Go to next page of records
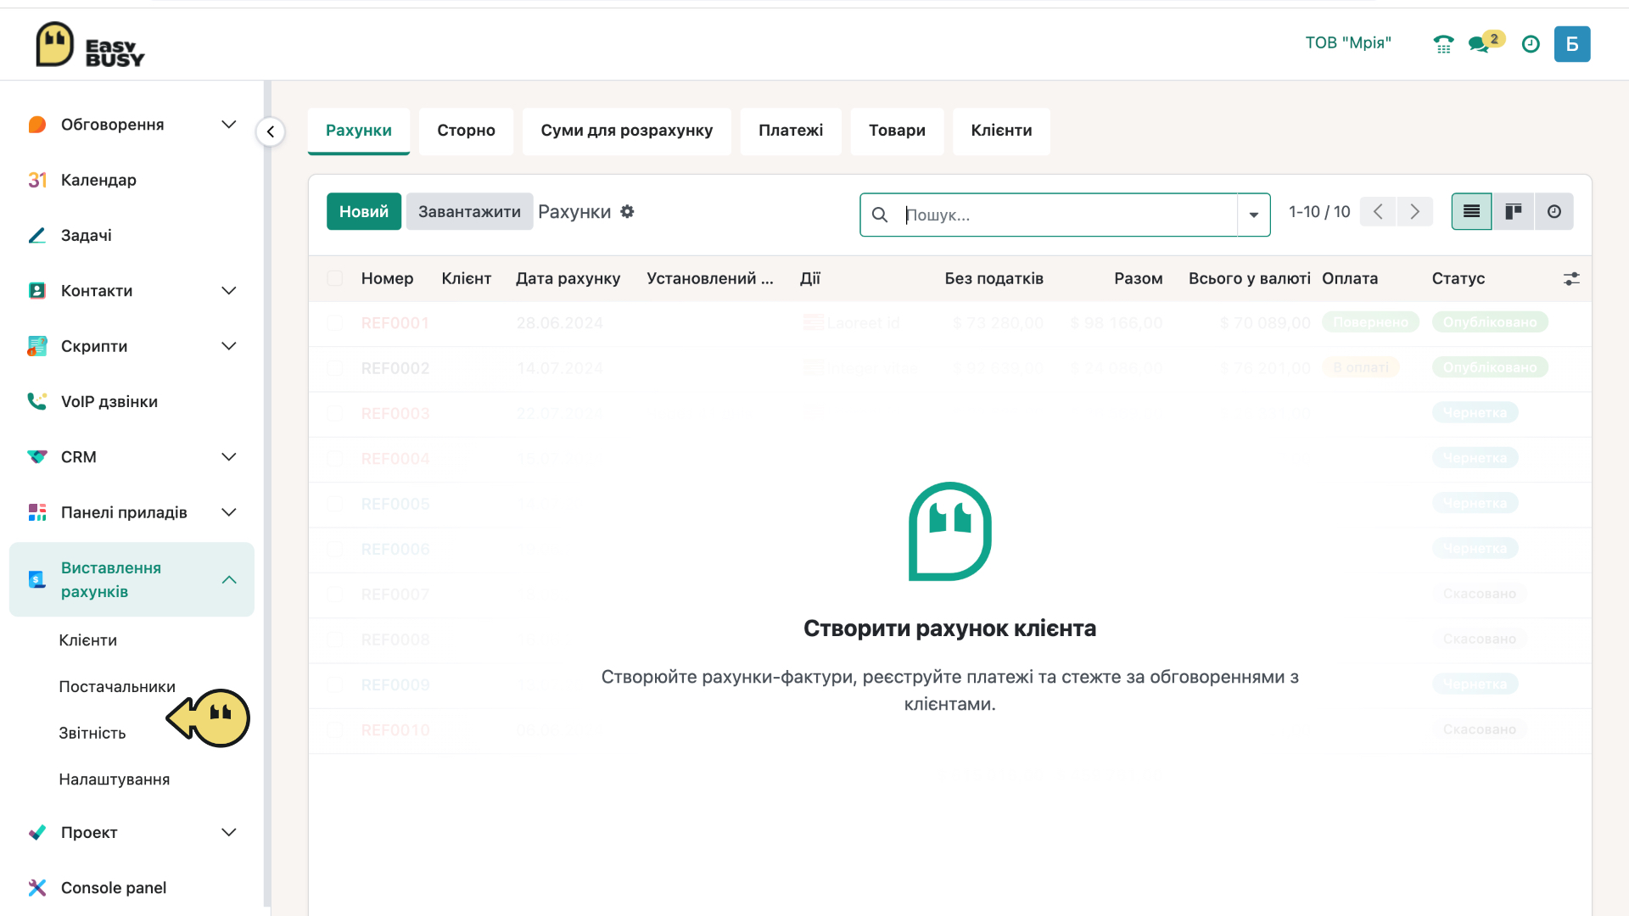 (1414, 211)
